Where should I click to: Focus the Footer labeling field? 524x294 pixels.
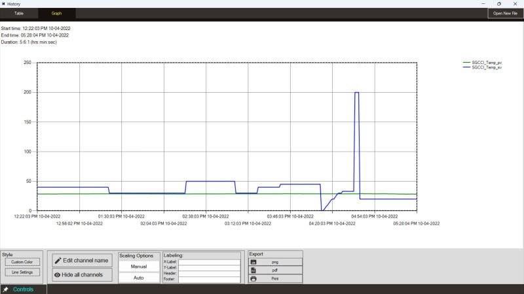(x=209, y=280)
